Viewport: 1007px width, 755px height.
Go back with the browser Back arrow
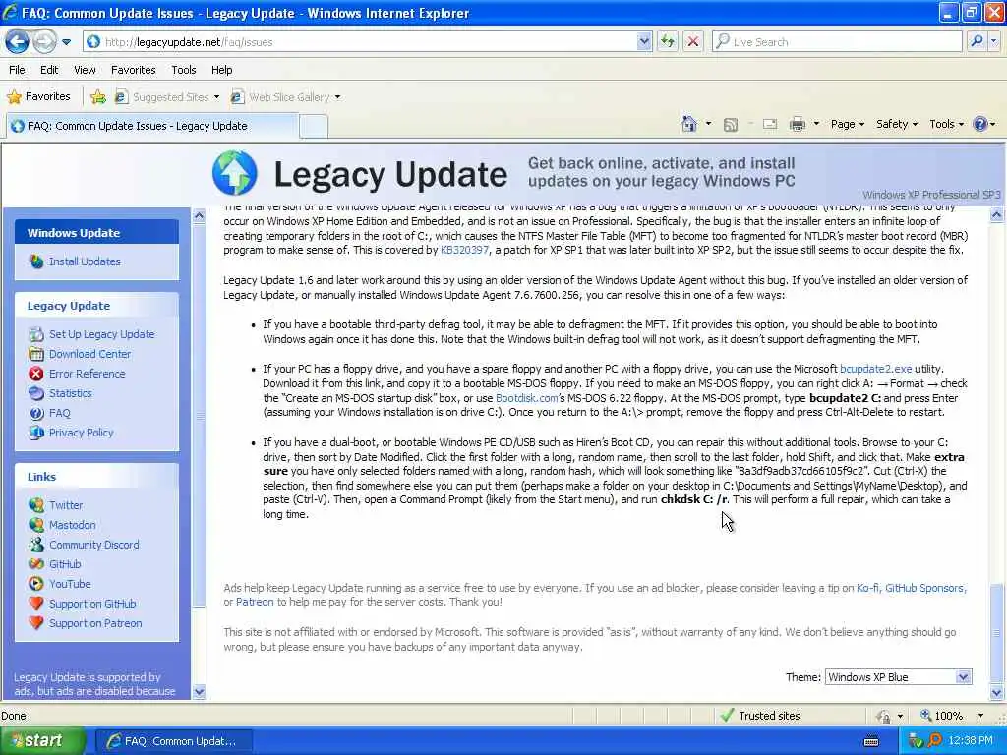18,42
